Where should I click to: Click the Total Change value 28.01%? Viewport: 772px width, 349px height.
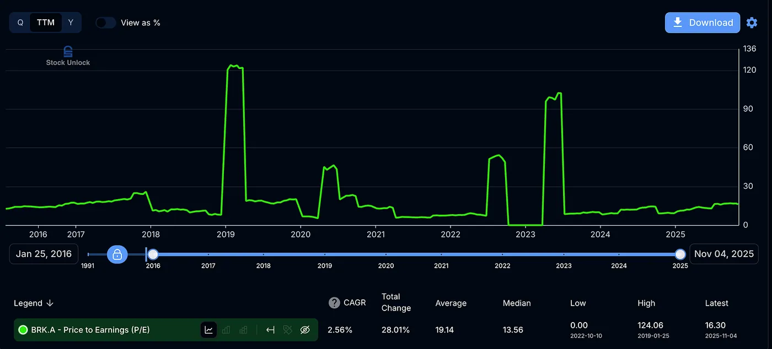click(x=395, y=330)
